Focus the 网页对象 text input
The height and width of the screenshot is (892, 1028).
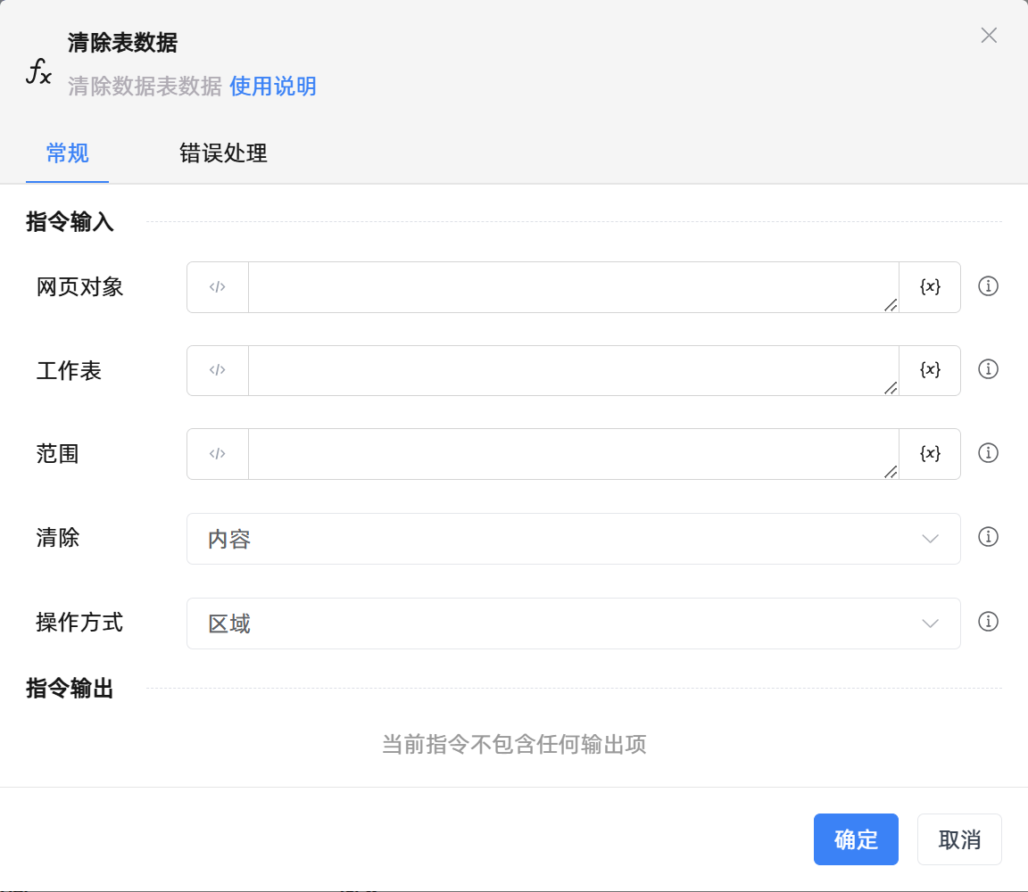pos(573,287)
